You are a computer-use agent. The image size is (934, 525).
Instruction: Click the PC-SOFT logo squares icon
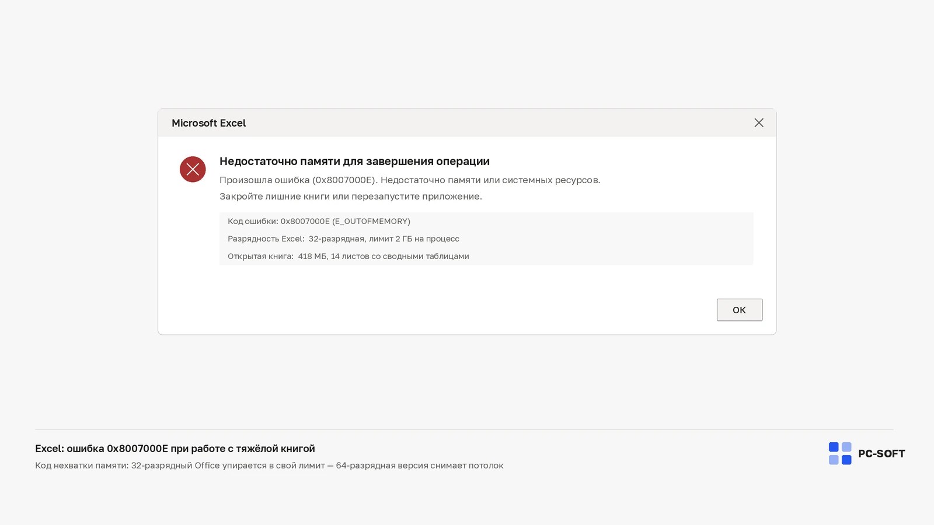[x=840, y=453]
